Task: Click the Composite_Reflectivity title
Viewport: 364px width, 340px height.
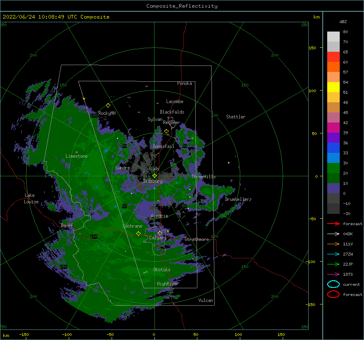Action: pyautogui.click(x=182, y=6)
